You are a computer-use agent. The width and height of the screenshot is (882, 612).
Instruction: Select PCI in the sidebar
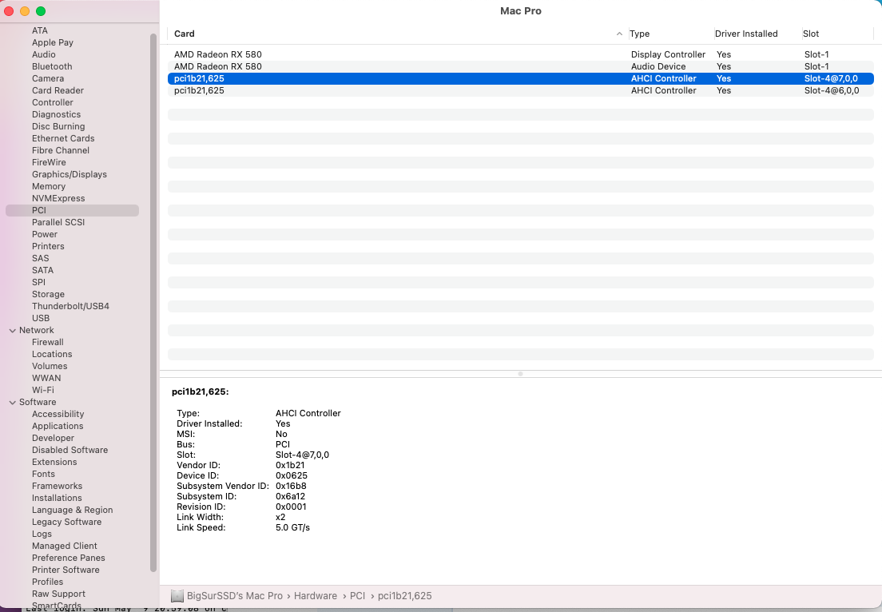pos(72,210)
